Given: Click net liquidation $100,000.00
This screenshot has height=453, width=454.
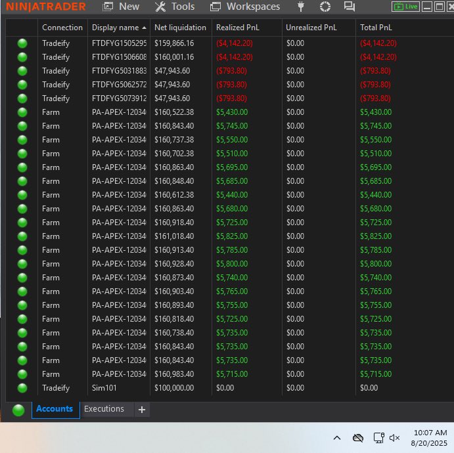Looking at the screenshot, I should coord(174,388).
